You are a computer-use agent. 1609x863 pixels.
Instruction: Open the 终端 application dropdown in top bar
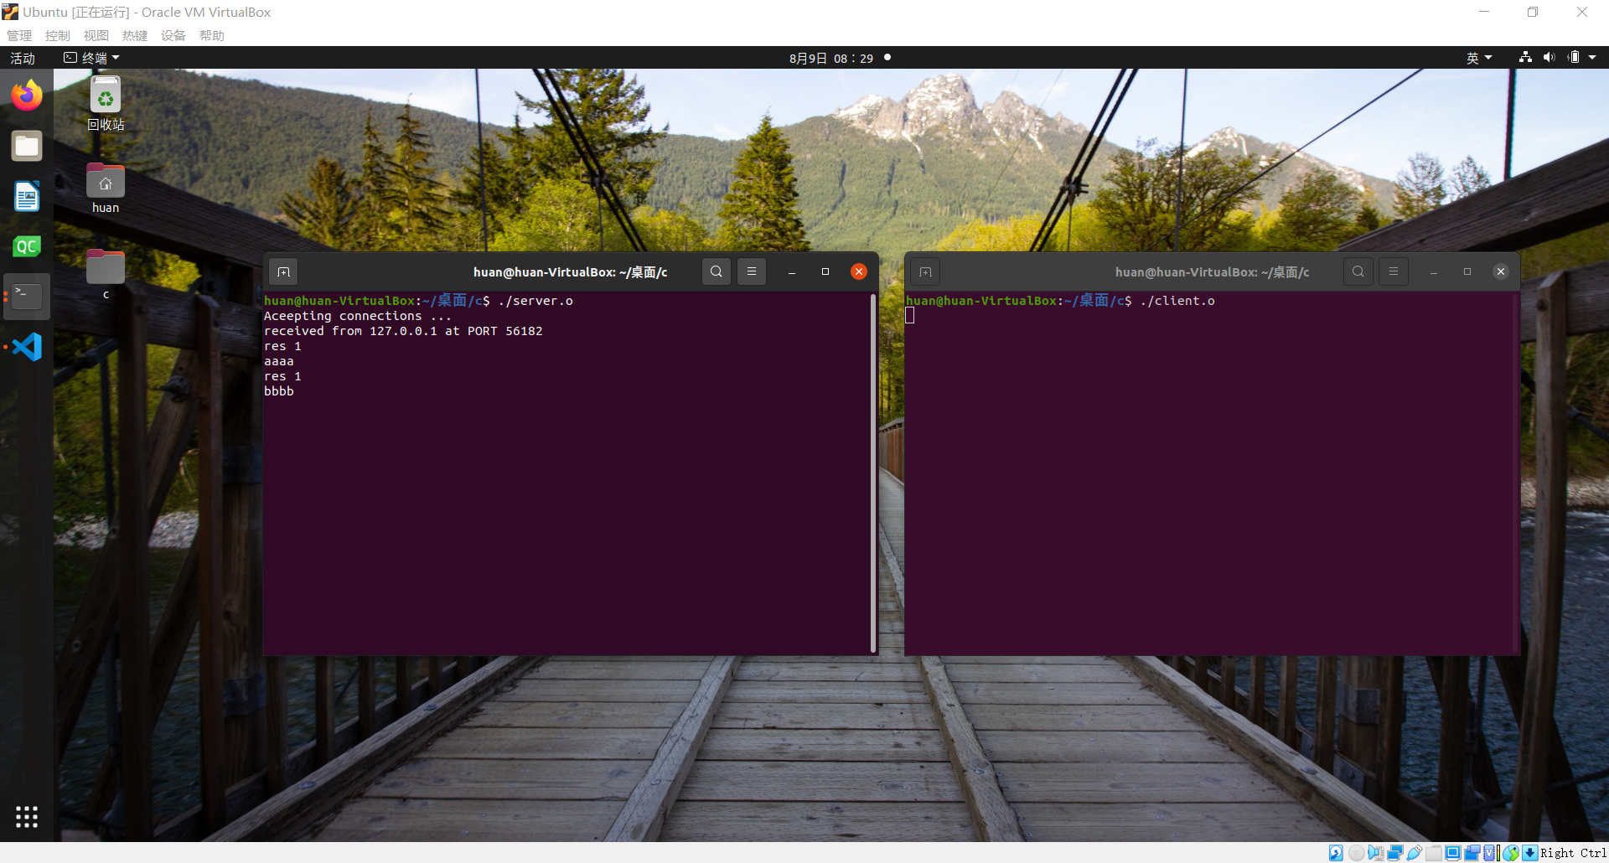pos(92,57)
